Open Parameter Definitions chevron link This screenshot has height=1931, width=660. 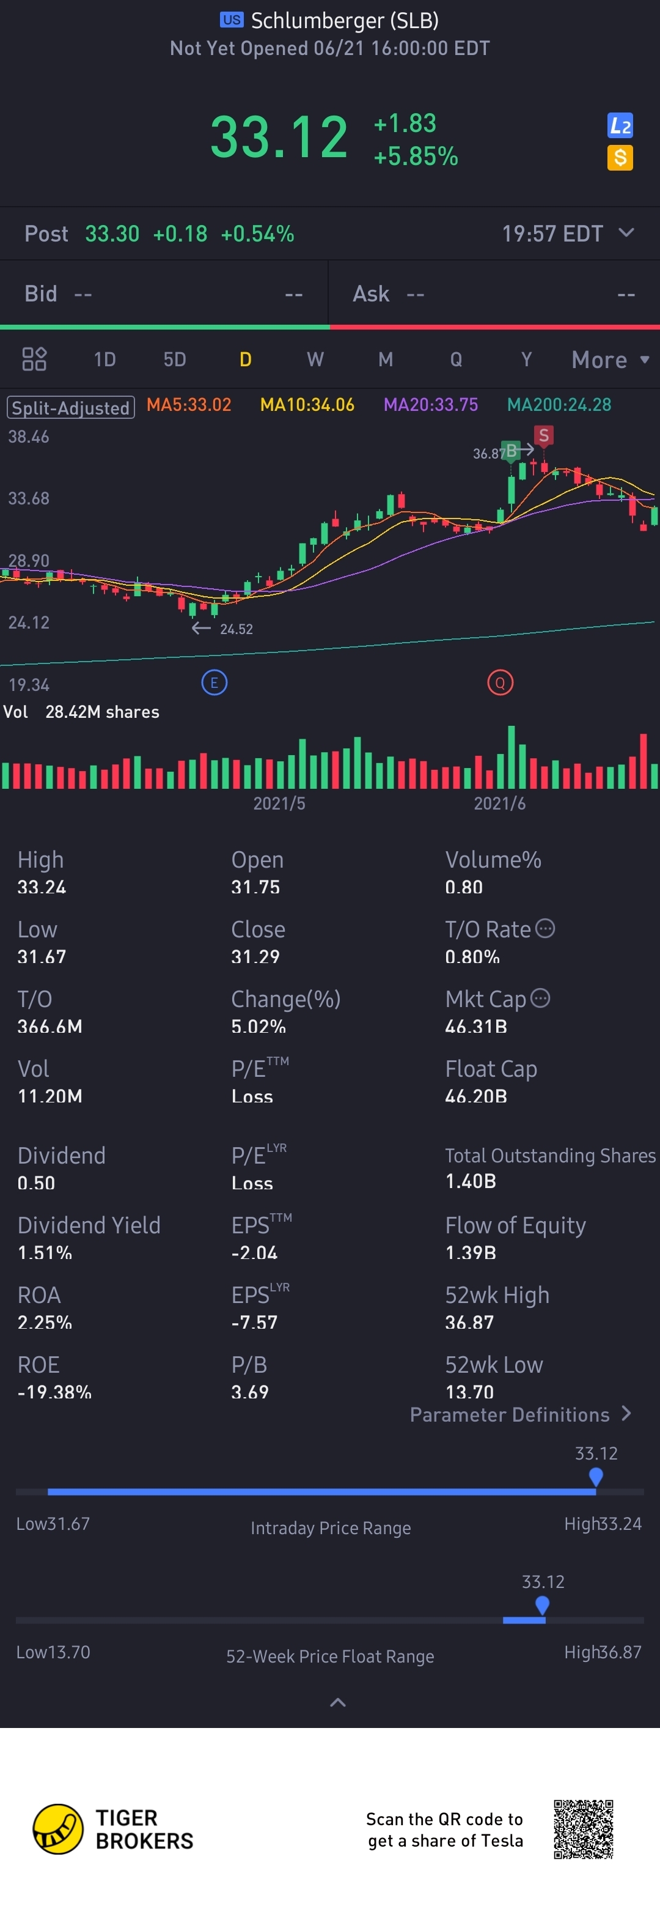[521, 1414]
